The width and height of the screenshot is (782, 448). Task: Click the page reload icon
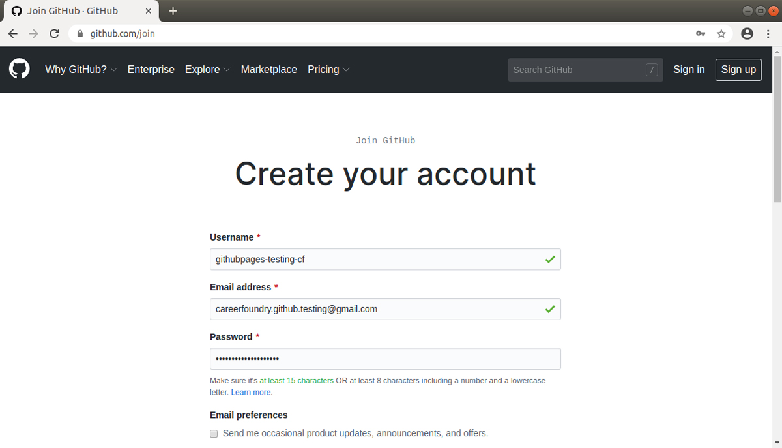pyautogui.click(x=54, y=33)
